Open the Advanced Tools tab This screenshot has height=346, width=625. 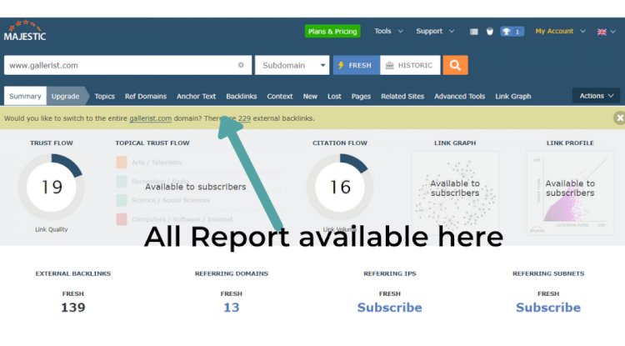point(459,96)
